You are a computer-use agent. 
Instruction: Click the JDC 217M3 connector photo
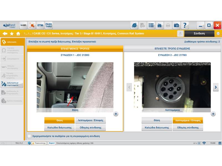click(x=172, y=85)
